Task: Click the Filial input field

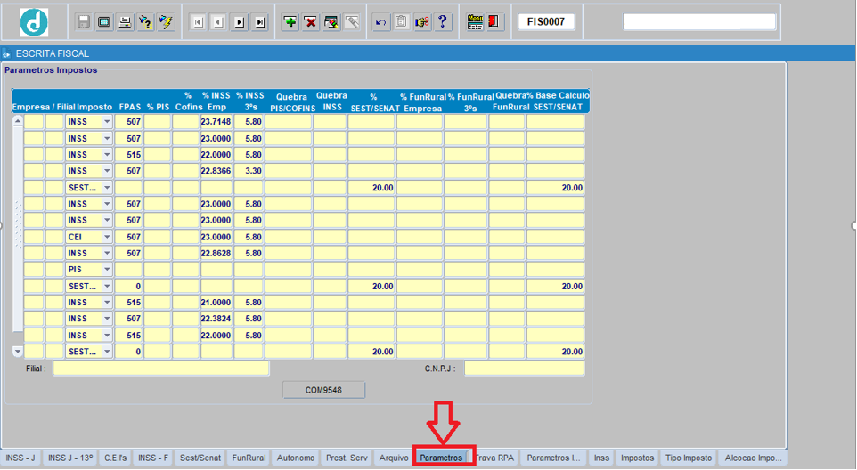Action: point(160,369)
